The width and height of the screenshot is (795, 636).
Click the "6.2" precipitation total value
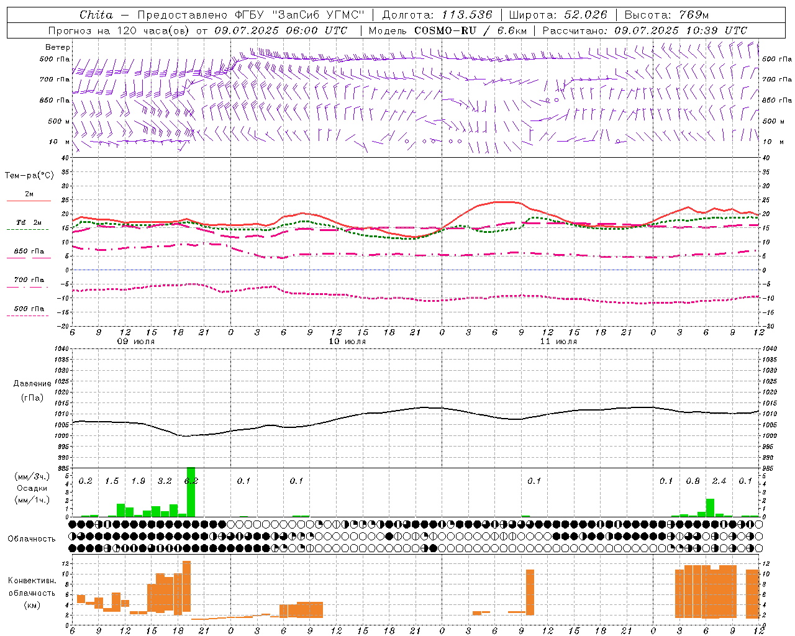click(x=191, y=481)
